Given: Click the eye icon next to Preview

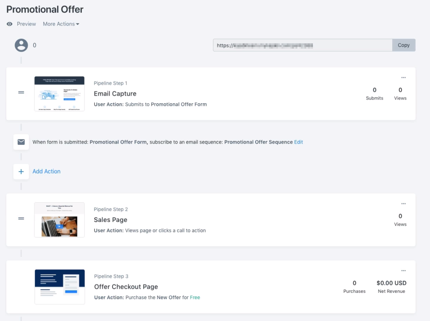Looking at the screenshot, I should pos(10,24).
